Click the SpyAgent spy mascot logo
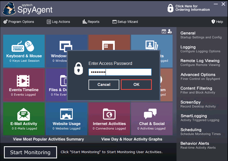This screenshot has width=228, height=161. click(9, 9)
